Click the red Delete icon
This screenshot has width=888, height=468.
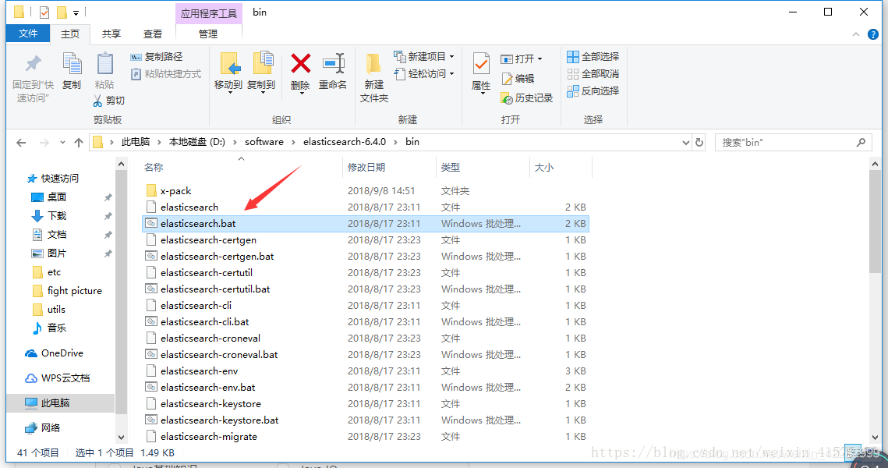[300, 63]
